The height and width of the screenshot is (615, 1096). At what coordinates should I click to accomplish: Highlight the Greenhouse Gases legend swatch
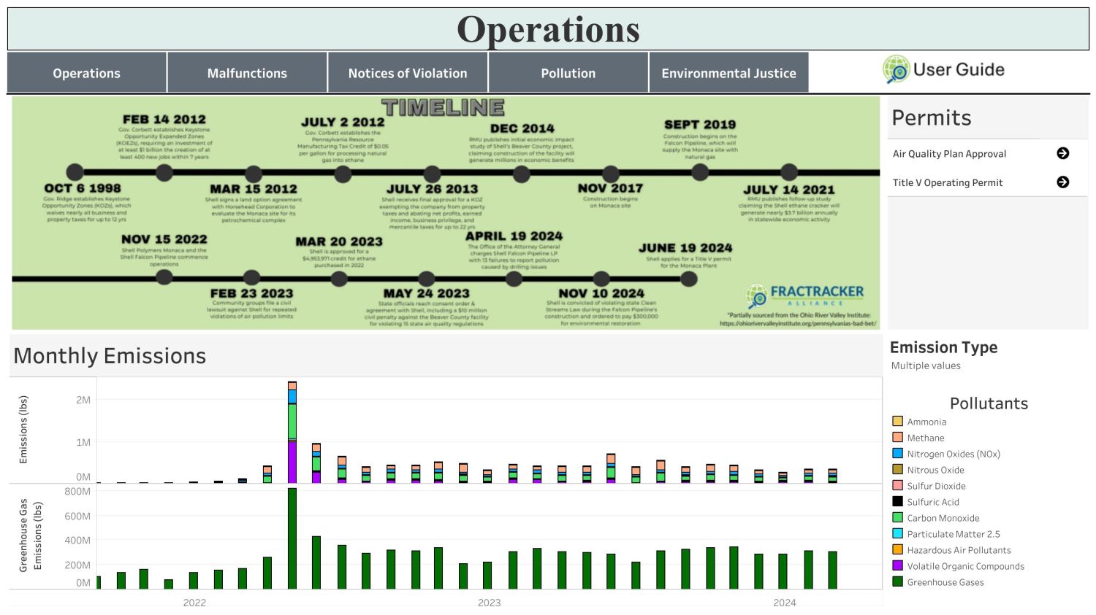[897, 582]
